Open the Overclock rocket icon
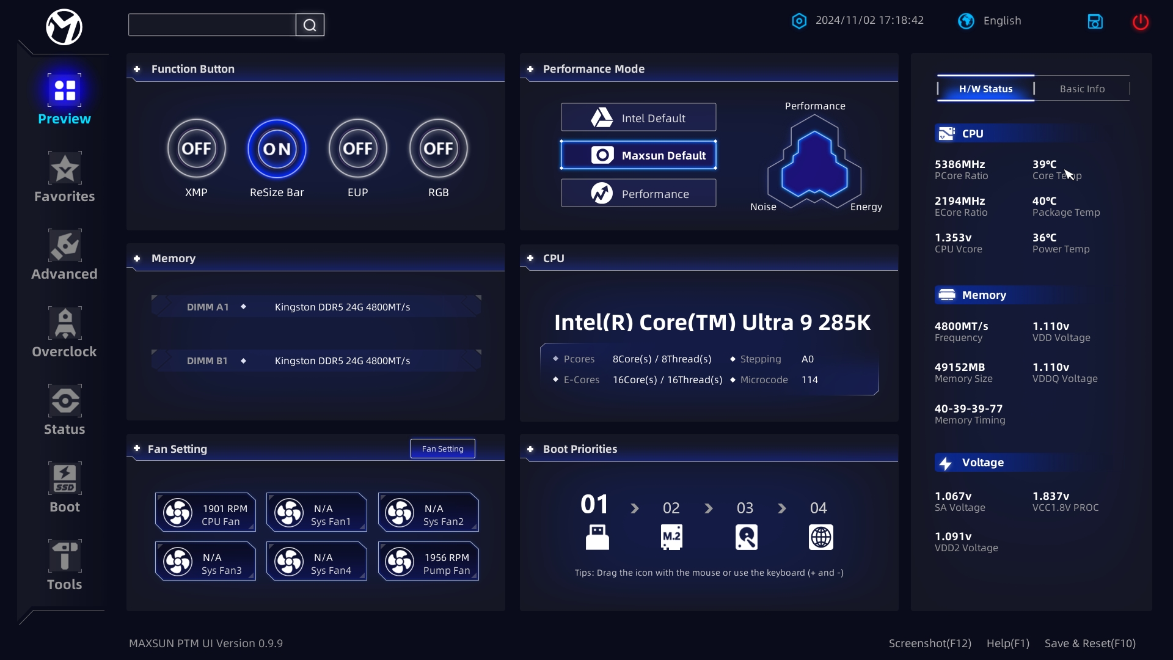 pyautogui.click(x=65, y=323)
